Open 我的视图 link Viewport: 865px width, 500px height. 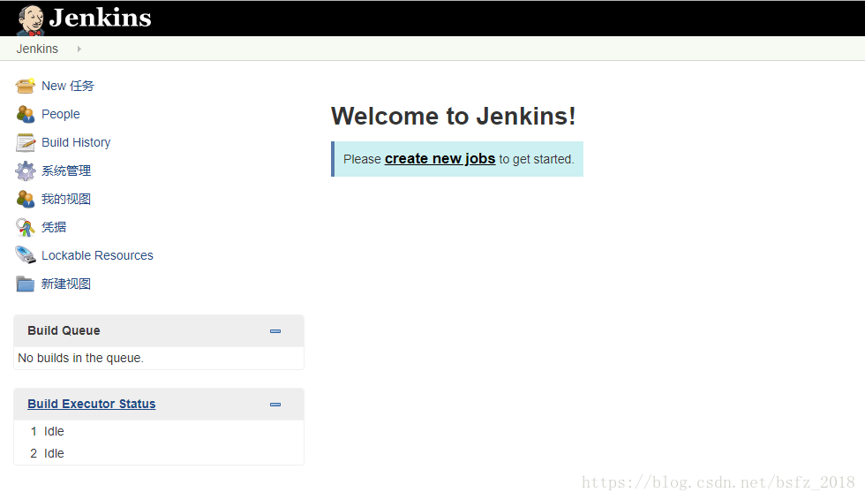[66, 200]
